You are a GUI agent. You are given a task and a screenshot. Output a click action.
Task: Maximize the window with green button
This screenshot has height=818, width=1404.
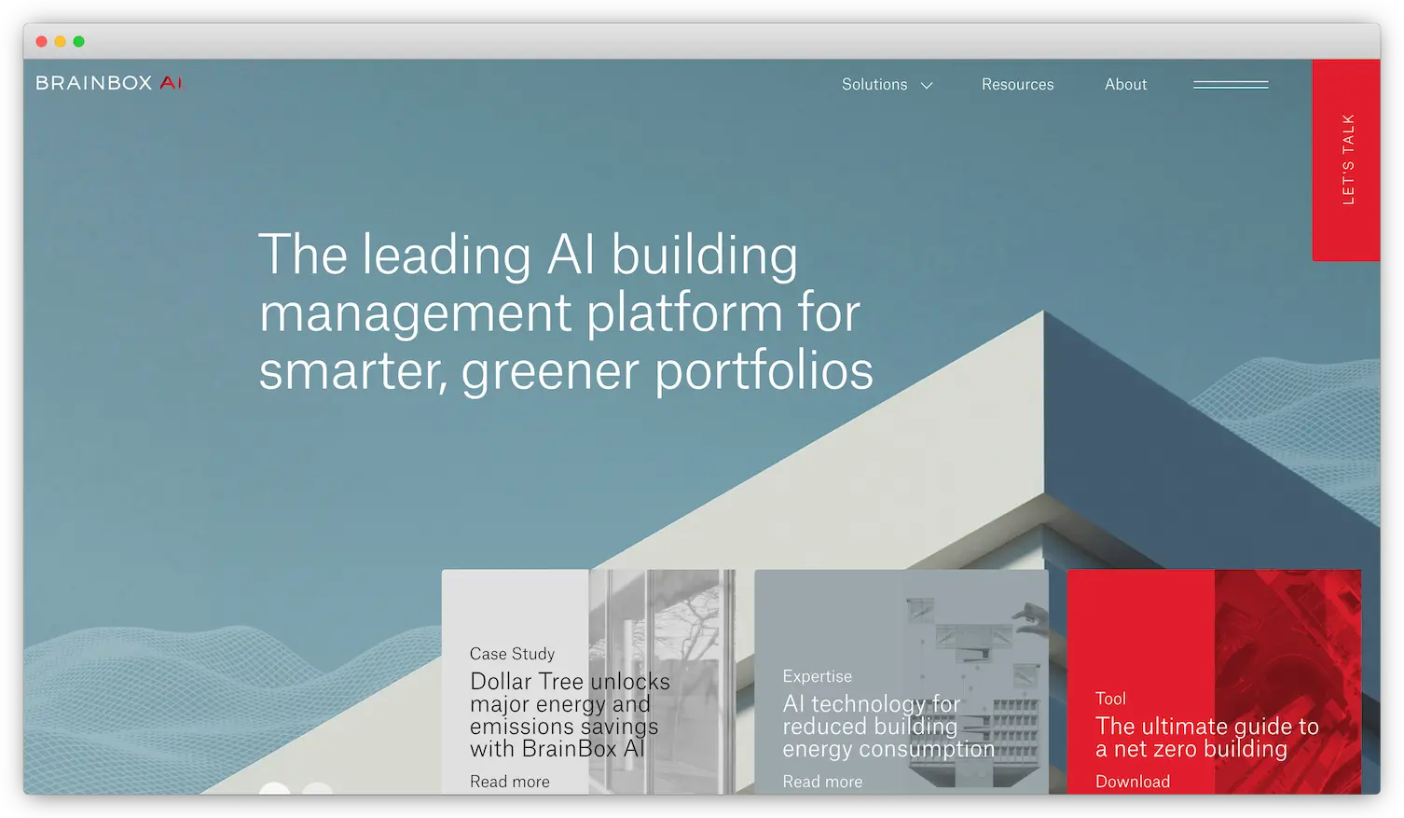tap(78, 41)
